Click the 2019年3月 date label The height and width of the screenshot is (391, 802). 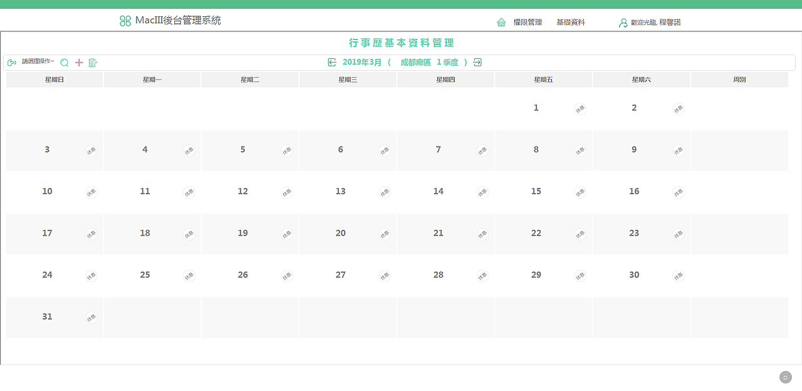pyautogui.click(x=363, y=62)
